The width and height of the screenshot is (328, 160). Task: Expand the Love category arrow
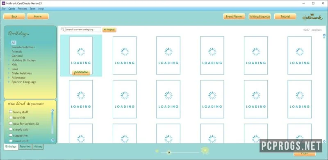coord(9,69)
